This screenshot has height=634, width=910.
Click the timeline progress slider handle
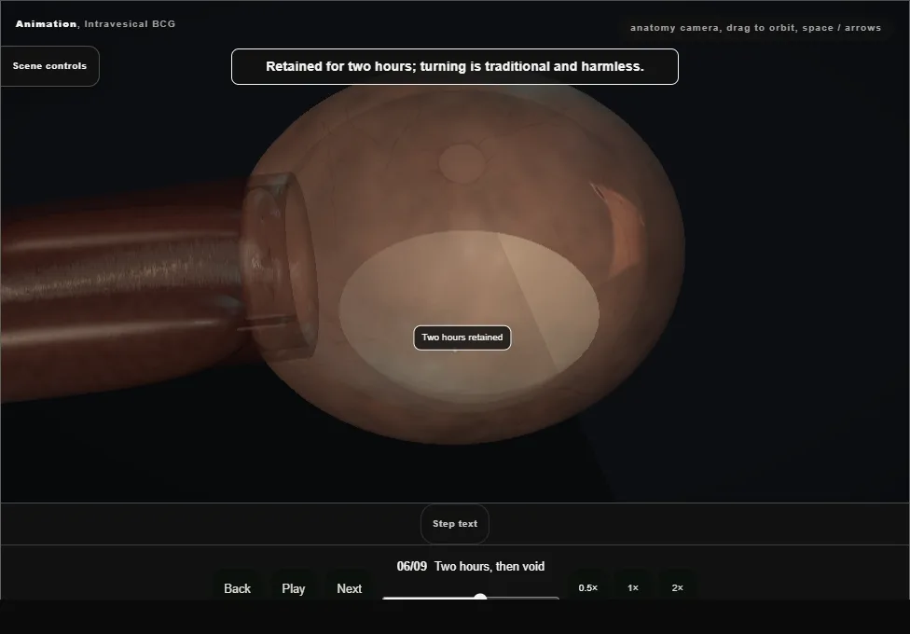click(480, 597)
